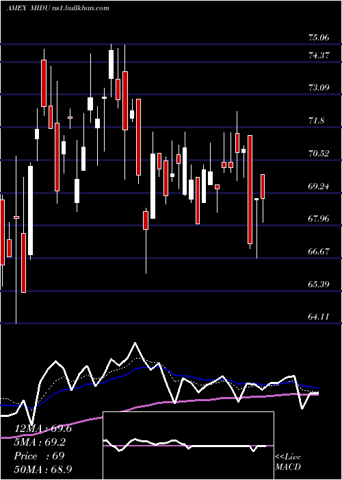The image size is (342, 480).
Task: Select the 67.96 price level label
Action: click(319, 219)
